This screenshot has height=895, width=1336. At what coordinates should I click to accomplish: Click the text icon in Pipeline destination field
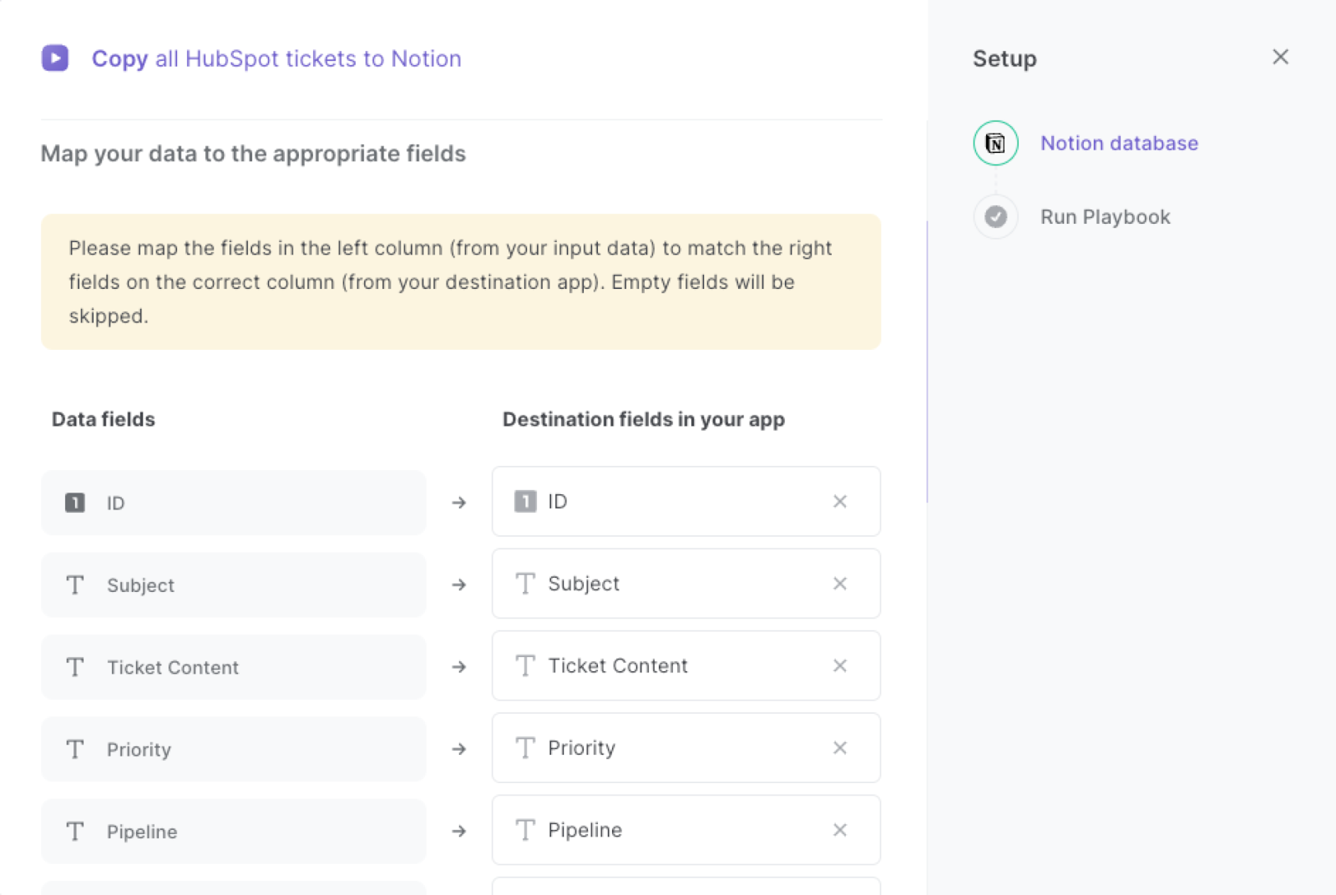[x=525, y=830]
